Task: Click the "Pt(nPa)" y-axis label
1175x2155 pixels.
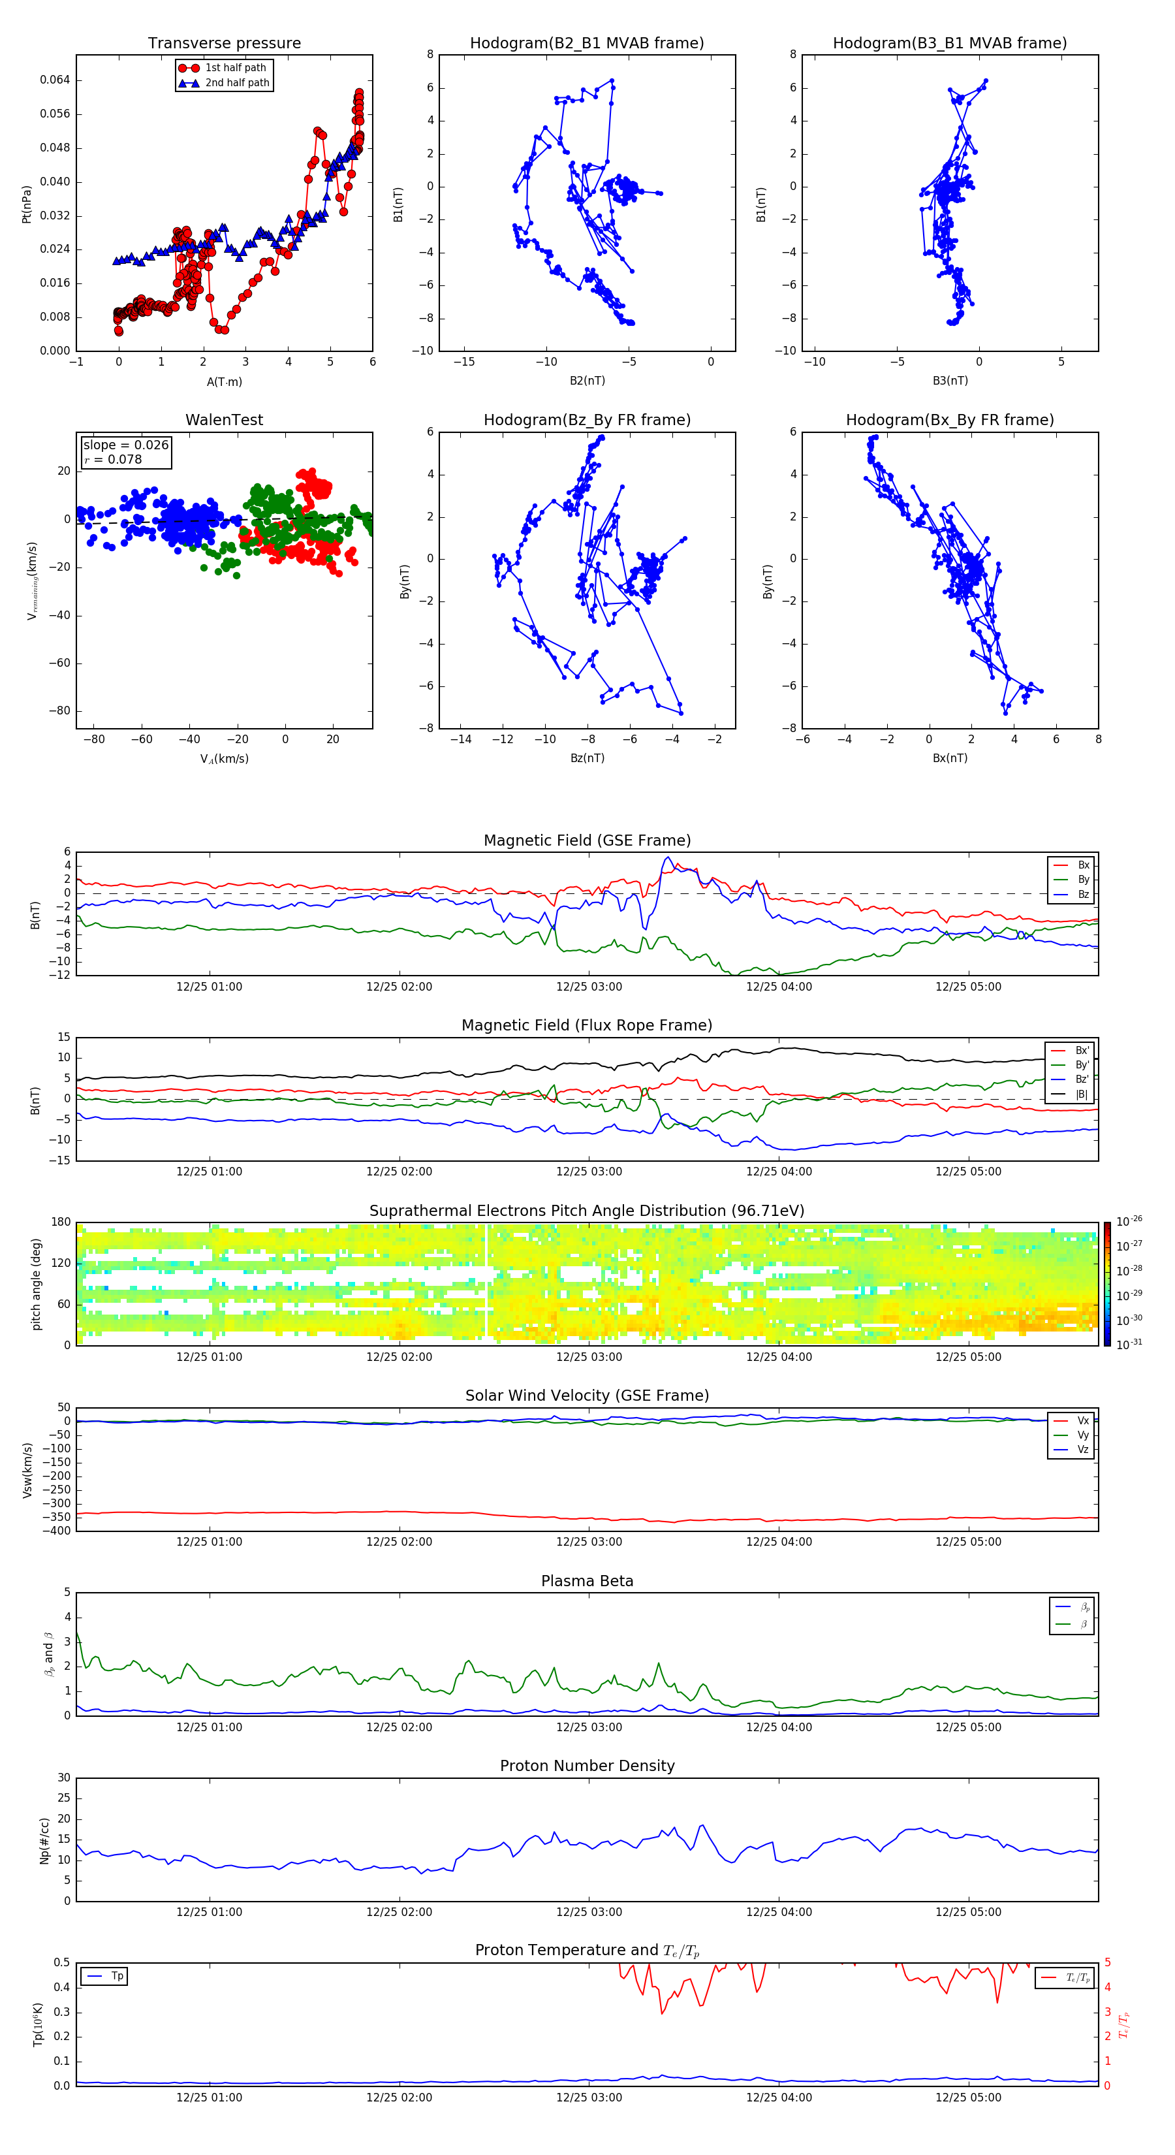Action: [27, 203]
